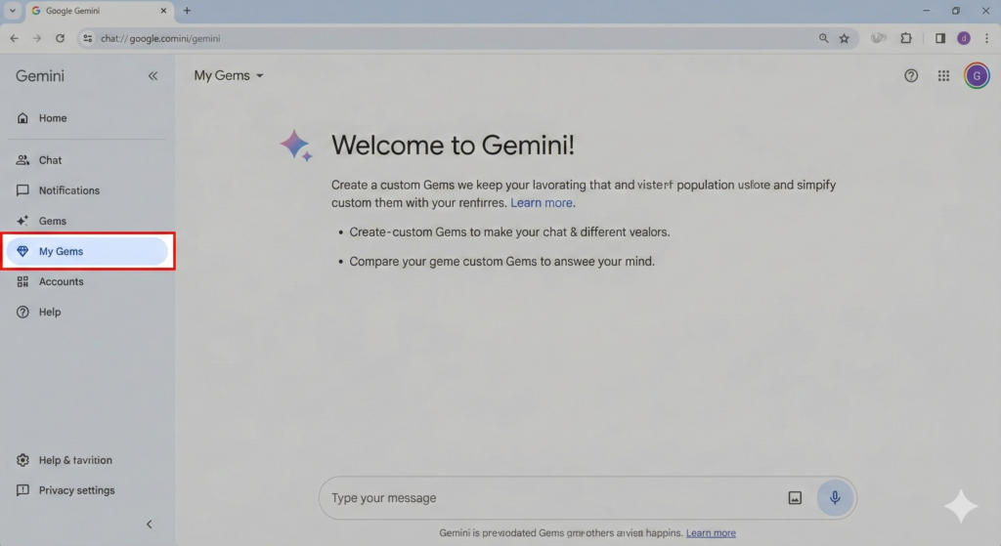The image size is (1001, 546).
Task: Follow Learn more link in footer
Action: point(711,532)
